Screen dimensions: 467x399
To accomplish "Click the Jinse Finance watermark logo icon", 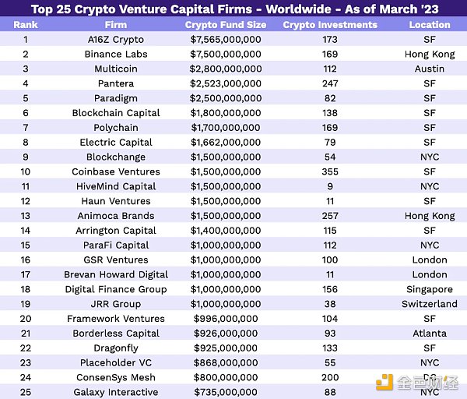I will click(x=385, y=382).
